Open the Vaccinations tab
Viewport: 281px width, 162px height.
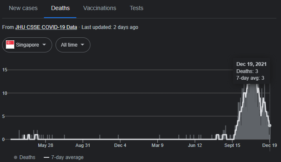coord(100,8)
